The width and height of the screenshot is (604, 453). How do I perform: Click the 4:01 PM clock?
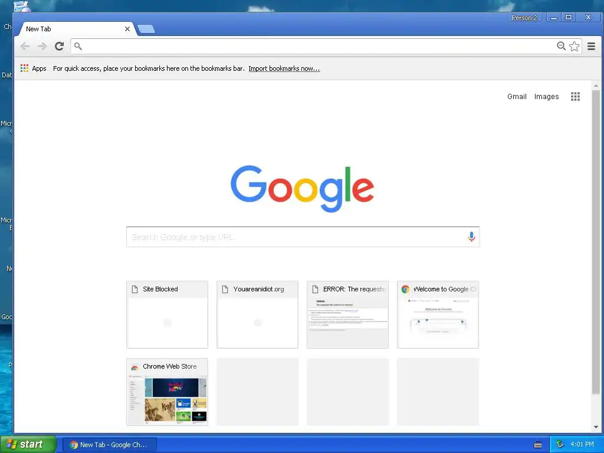582,445
